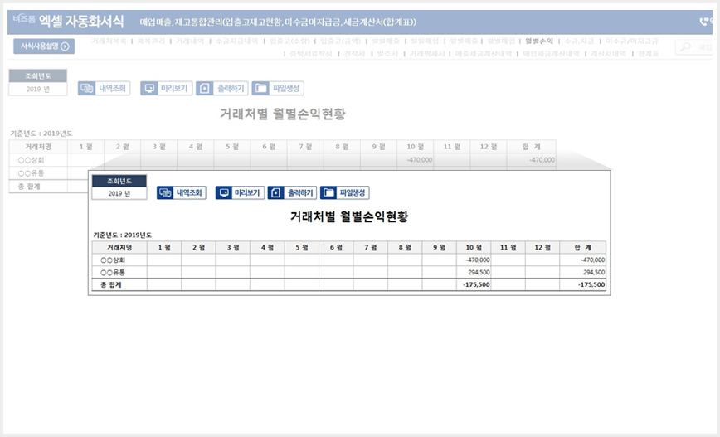Open the 발주서 menu item
Image resolution: width=720 pixels, height=437 pixels.
pyautogui.click(x=387, y=54)
